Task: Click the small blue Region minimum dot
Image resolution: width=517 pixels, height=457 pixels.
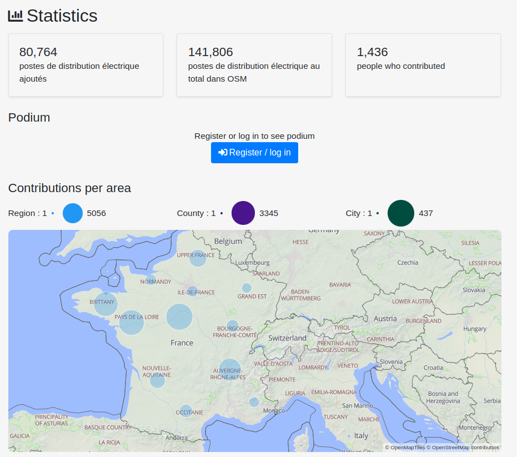Action: (x=53, y=213)
